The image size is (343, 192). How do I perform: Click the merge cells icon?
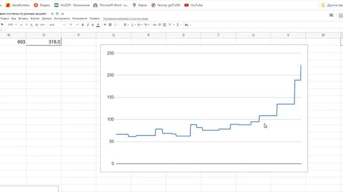click(x=116, y=25)
